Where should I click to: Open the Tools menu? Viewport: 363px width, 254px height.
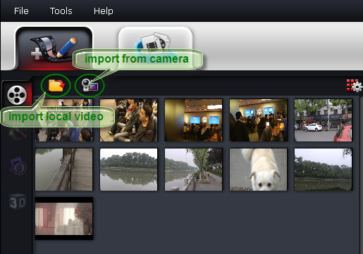(61, 11)
